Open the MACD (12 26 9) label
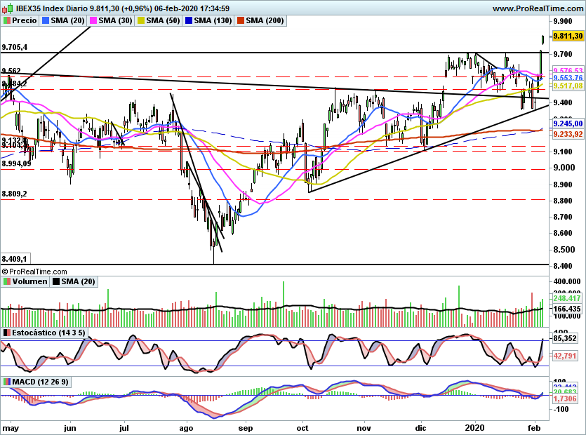Viewport: 586px width, 435px height. tap(41, 382)
